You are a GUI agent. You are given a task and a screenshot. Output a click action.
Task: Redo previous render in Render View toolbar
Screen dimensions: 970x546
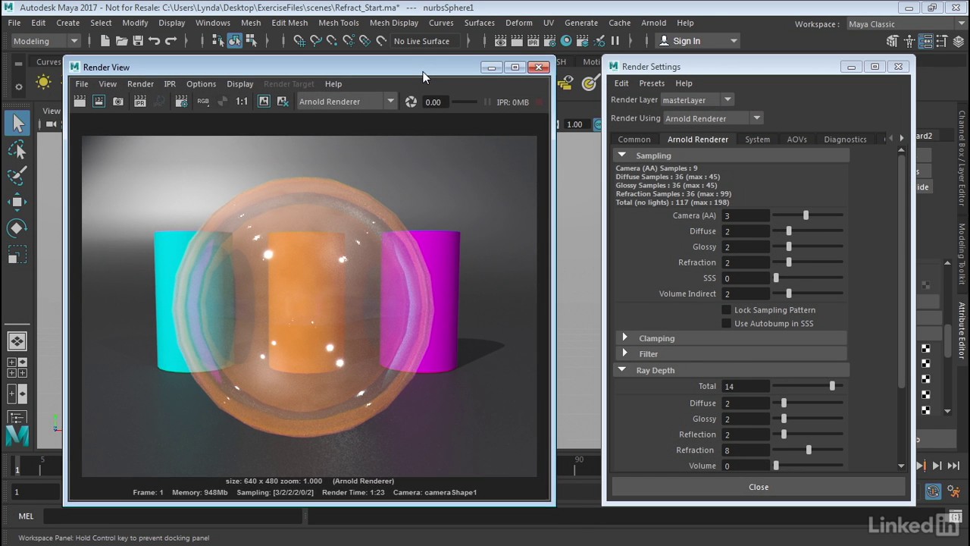pos(80,102)
